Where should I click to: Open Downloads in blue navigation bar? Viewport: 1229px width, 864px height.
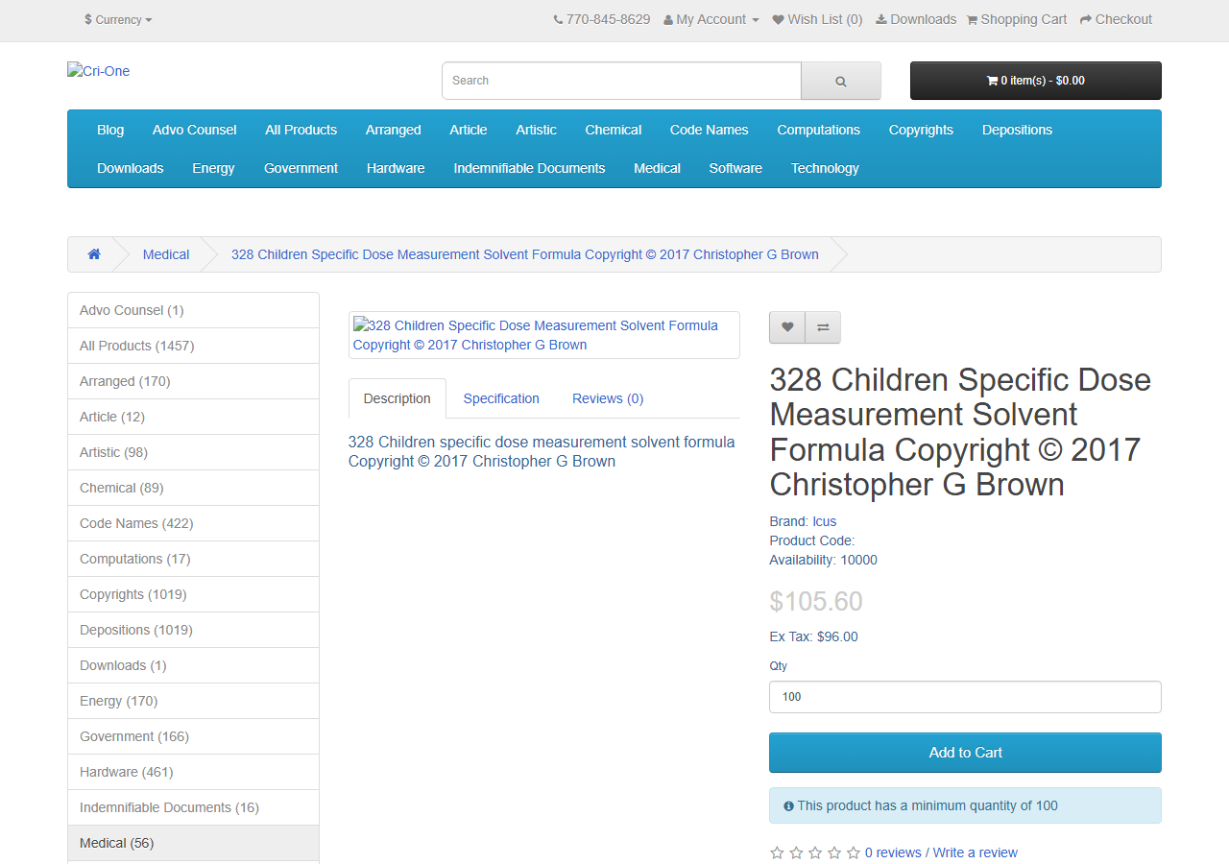coord(131,168)
